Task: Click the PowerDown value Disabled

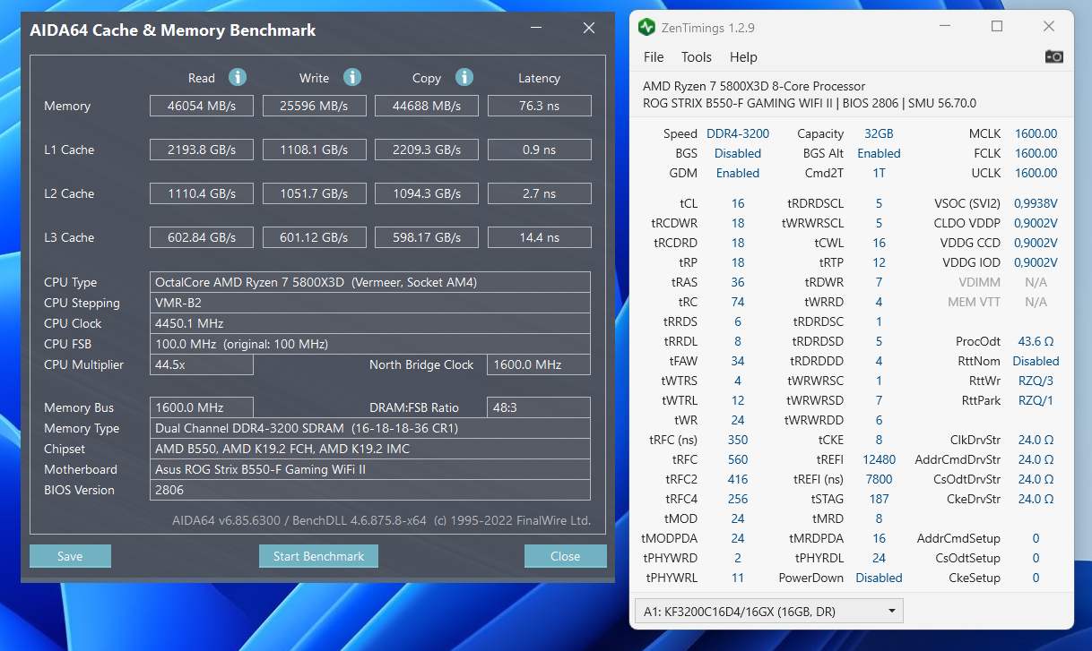Action: 879,578
